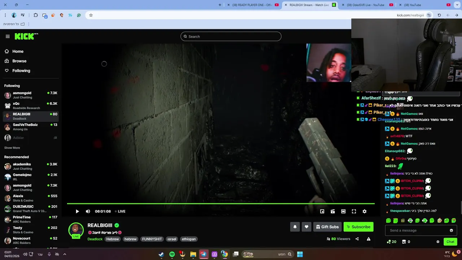Click the KICK logo

(26, 36)
